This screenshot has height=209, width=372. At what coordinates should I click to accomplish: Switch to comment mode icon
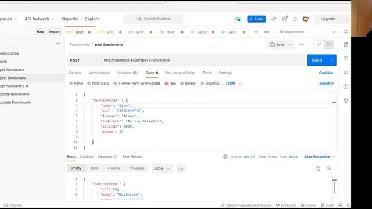[328, 45]
